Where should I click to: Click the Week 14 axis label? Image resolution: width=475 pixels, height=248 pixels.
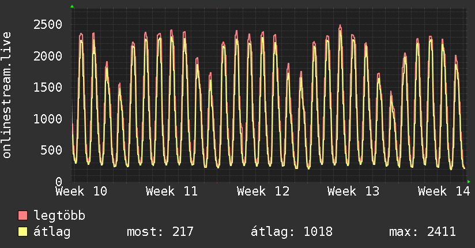pyautogui.click(x=444, y=191)
